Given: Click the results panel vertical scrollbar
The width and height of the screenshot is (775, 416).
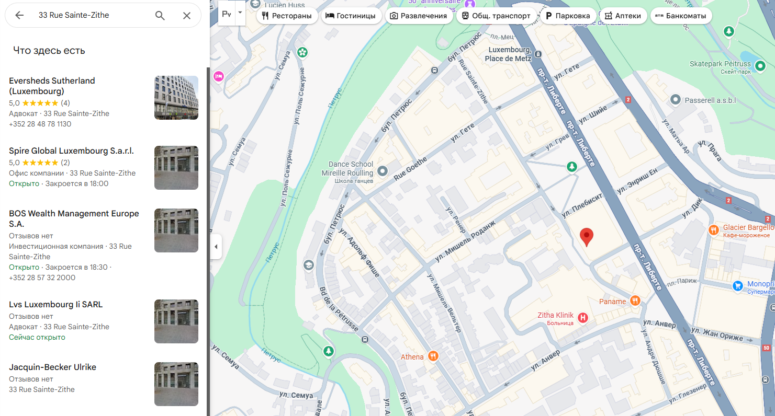Looking at the screenshot, I should point(208,241).
